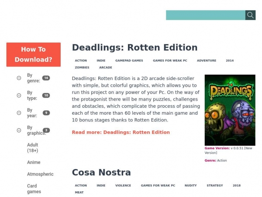
Task: Focus the teal search input field
Action: tap(206, 15)
